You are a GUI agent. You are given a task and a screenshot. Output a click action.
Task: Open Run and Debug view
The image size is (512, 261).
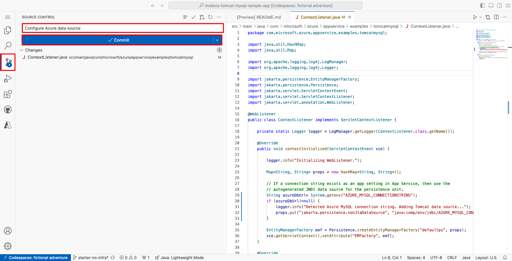coord(8,79)
